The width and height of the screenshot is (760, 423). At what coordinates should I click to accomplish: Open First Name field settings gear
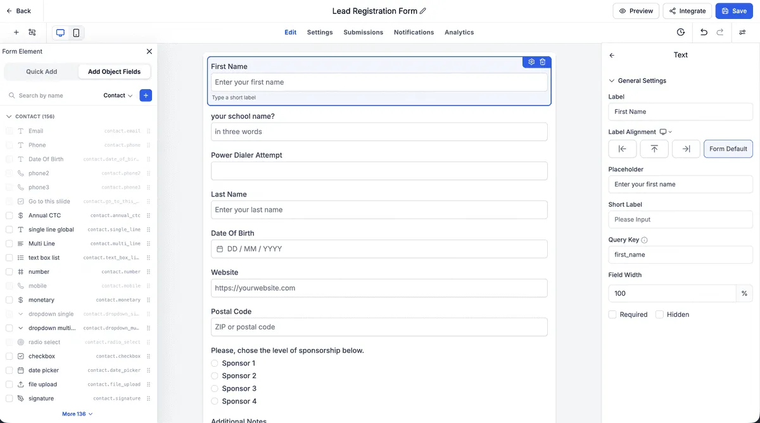[531, 62]
